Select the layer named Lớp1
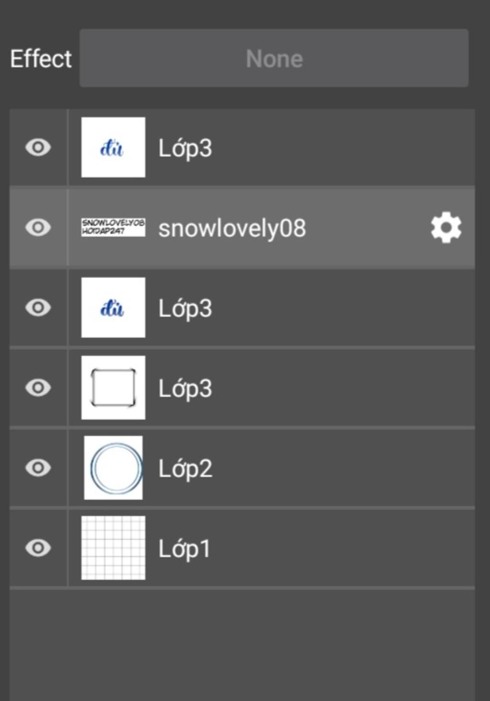Viewport: 490px width, 701px height. pos(184,548)
